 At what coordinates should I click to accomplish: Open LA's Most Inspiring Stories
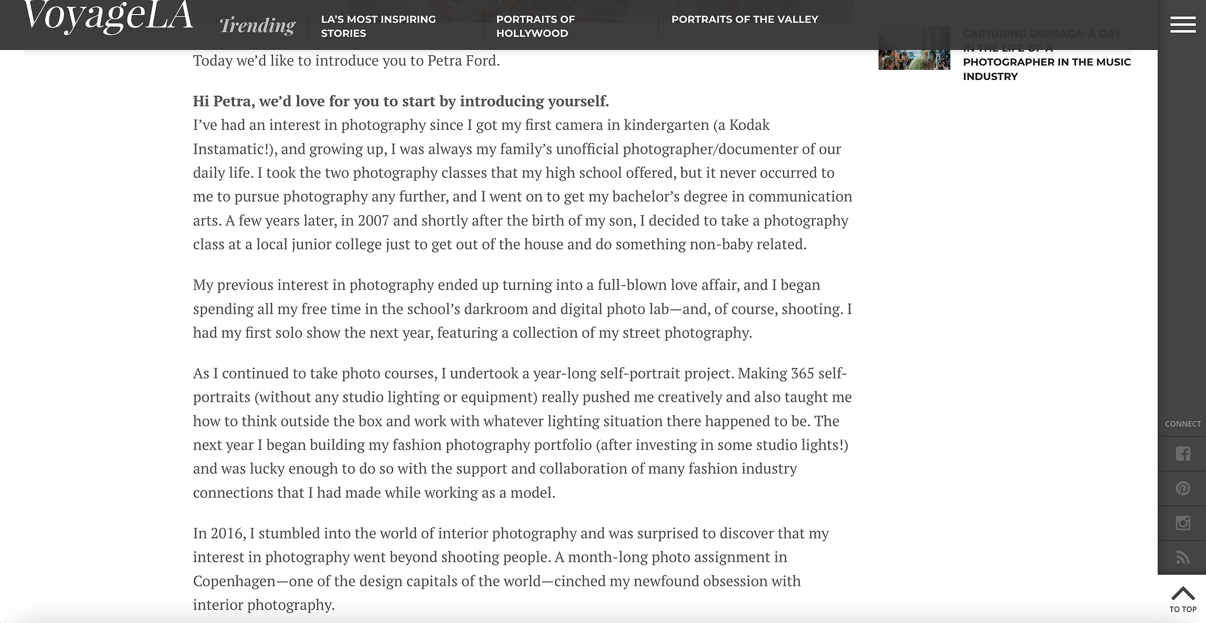(x=378, y=26)
